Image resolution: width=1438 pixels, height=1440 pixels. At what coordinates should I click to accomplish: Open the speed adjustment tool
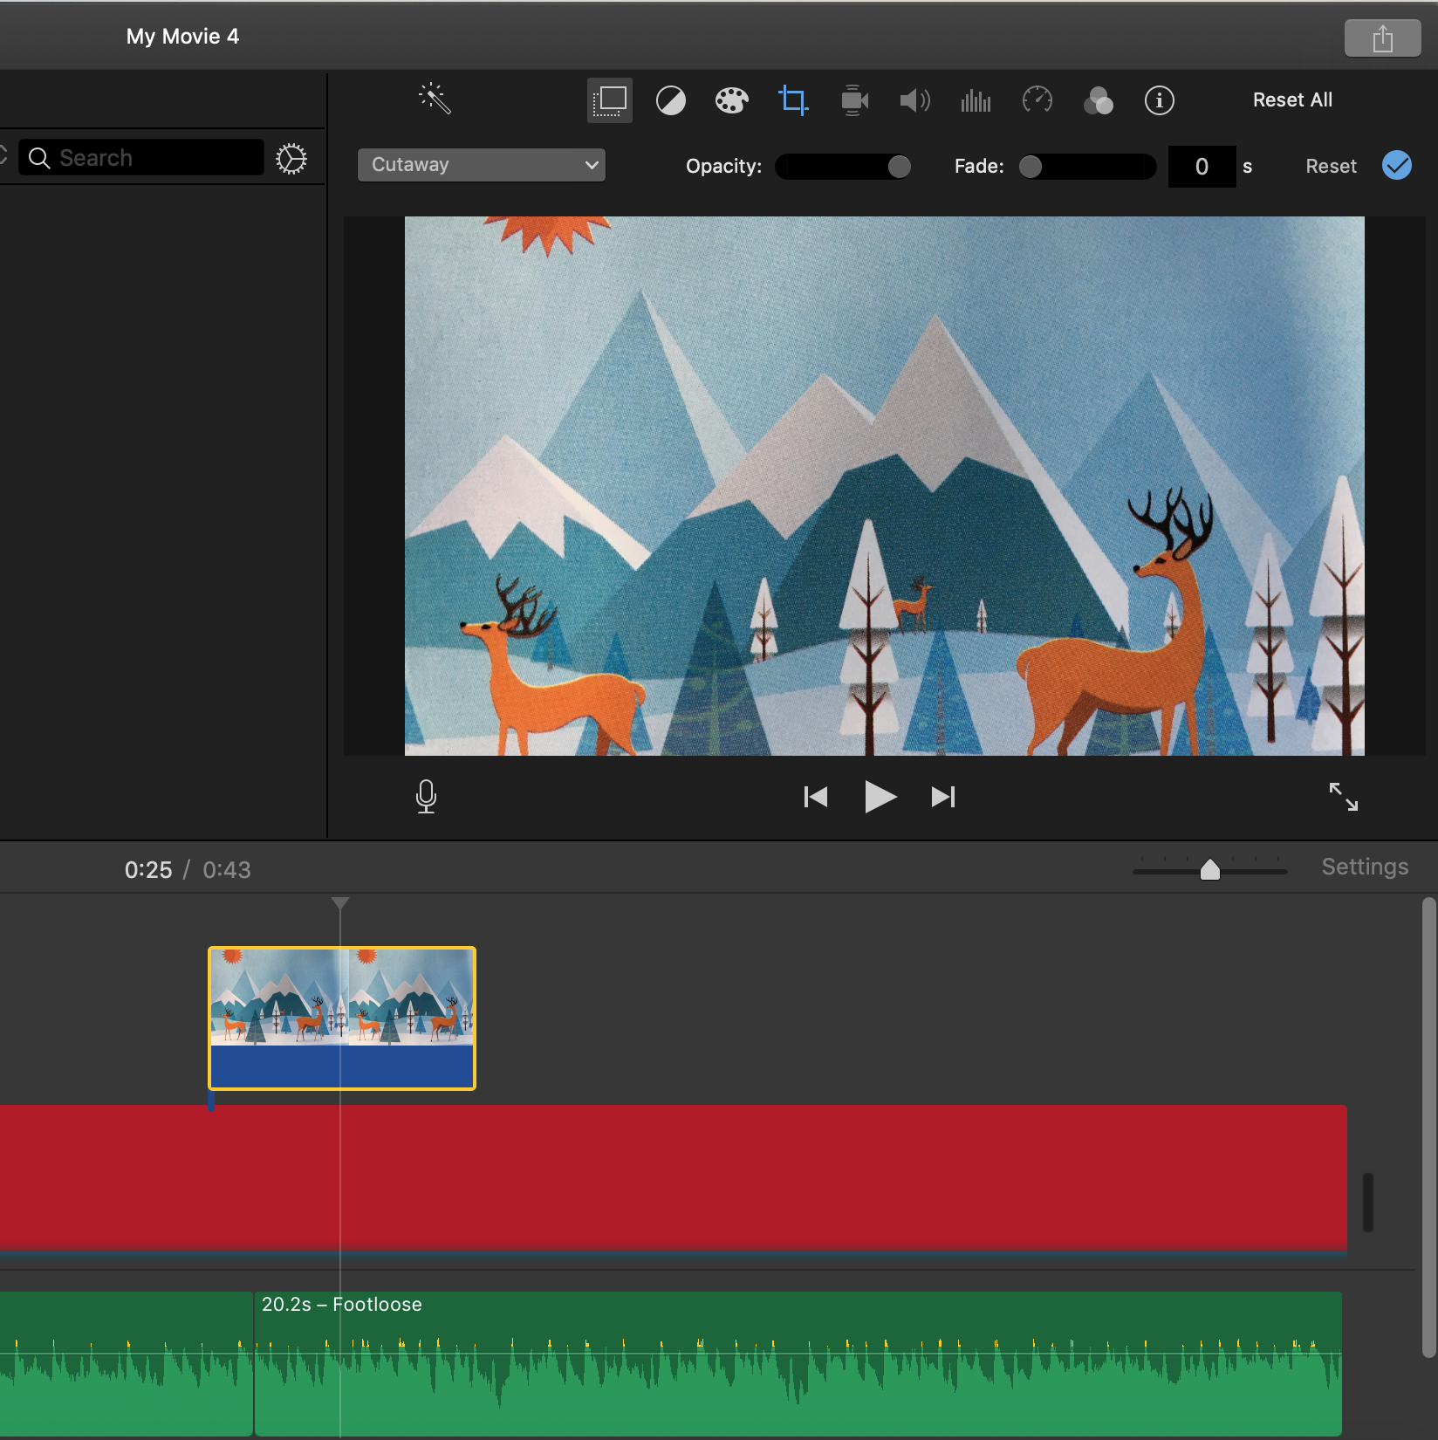pos(1037,100)
